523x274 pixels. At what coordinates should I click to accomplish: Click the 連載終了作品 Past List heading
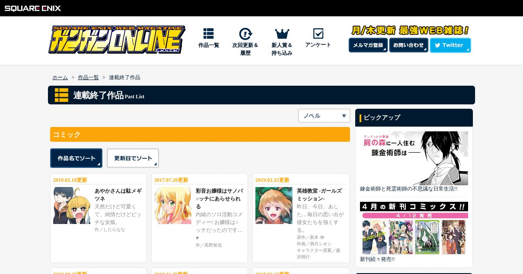pyautogui.click(x=109, y=95)
